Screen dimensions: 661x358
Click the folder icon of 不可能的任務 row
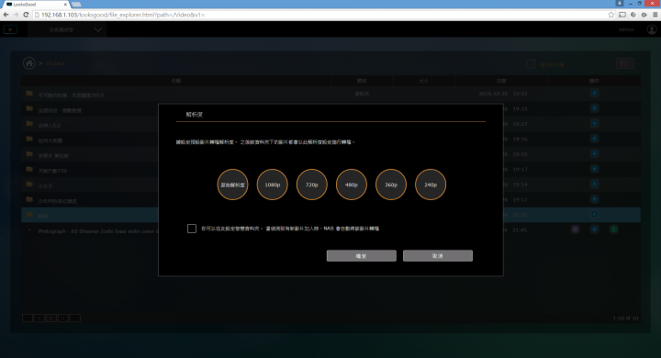pyautogui.click(x=29, y=94)
